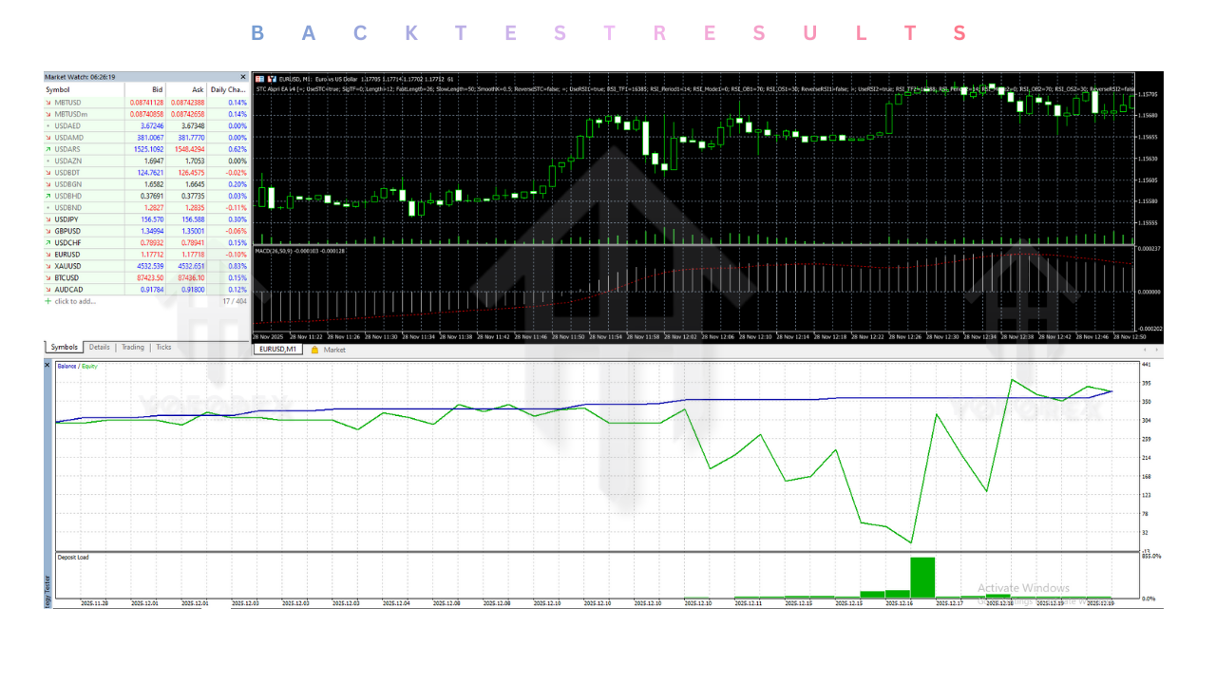
Task: Show the Ticks tab
Action: pyautogui.click(x=163, y=348)
